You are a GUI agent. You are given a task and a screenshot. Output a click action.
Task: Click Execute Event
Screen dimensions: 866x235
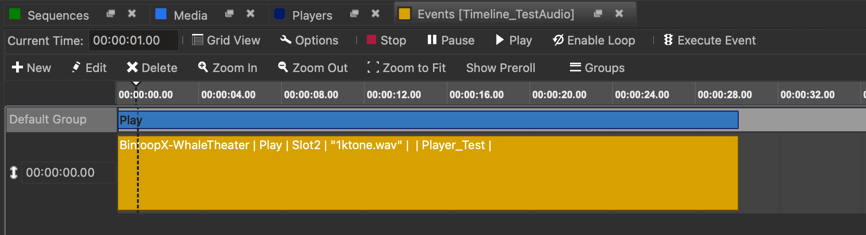[x=709, y=40]
